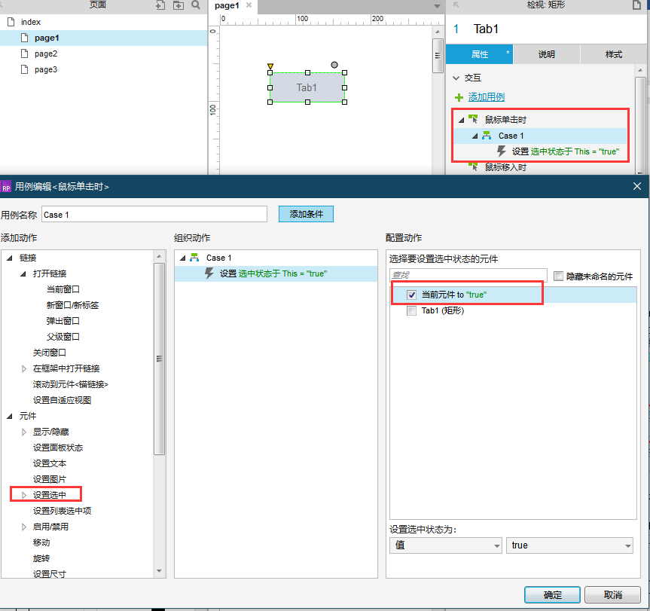Click the 添加条件 button
The image size is (650, 611).
pos(304,214)
